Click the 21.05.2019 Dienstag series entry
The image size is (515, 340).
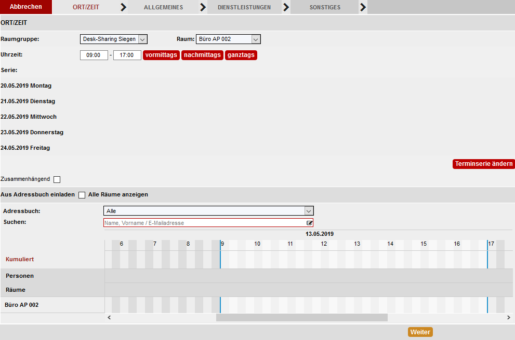click(28, 101)
